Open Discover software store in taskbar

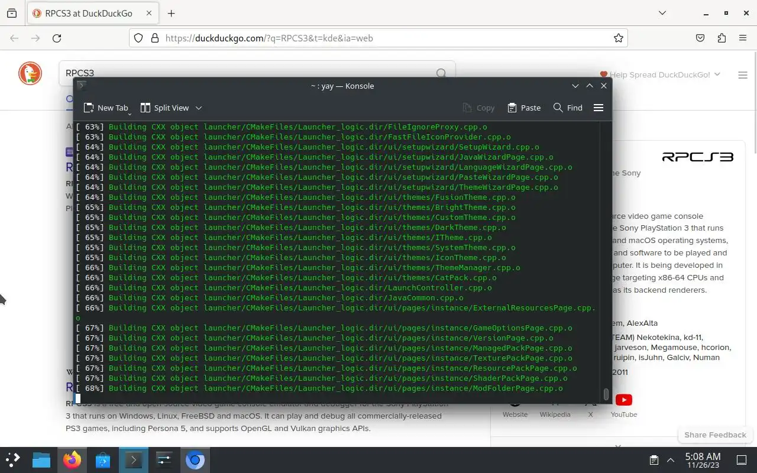coord(103,460)
